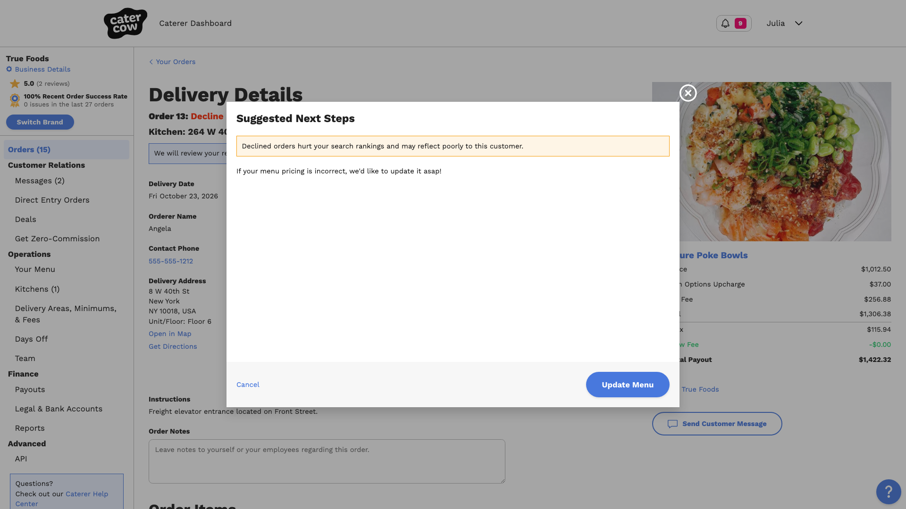Click the contact phone number 555-555-1212
The height and width of the screenshot is (509, 906).
click(171, 261)
